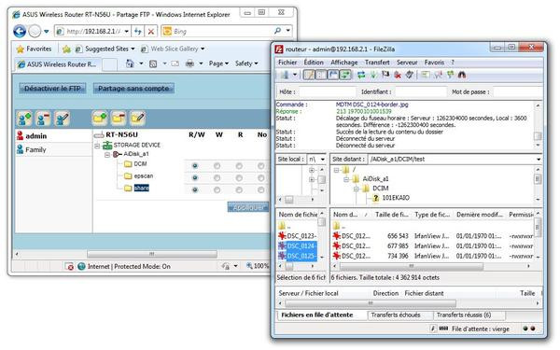Click the delete folder icon

(119, 119)
